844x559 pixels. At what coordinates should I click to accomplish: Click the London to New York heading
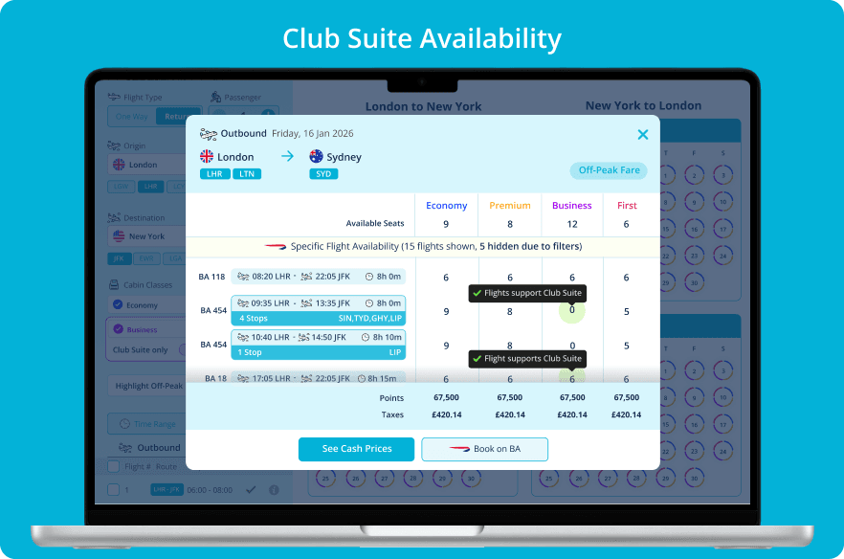423,106
